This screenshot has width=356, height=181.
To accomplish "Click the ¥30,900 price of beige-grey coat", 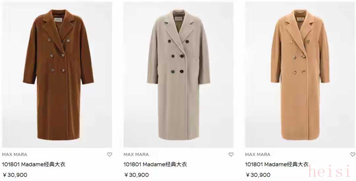I will click(x=136, y=175).
